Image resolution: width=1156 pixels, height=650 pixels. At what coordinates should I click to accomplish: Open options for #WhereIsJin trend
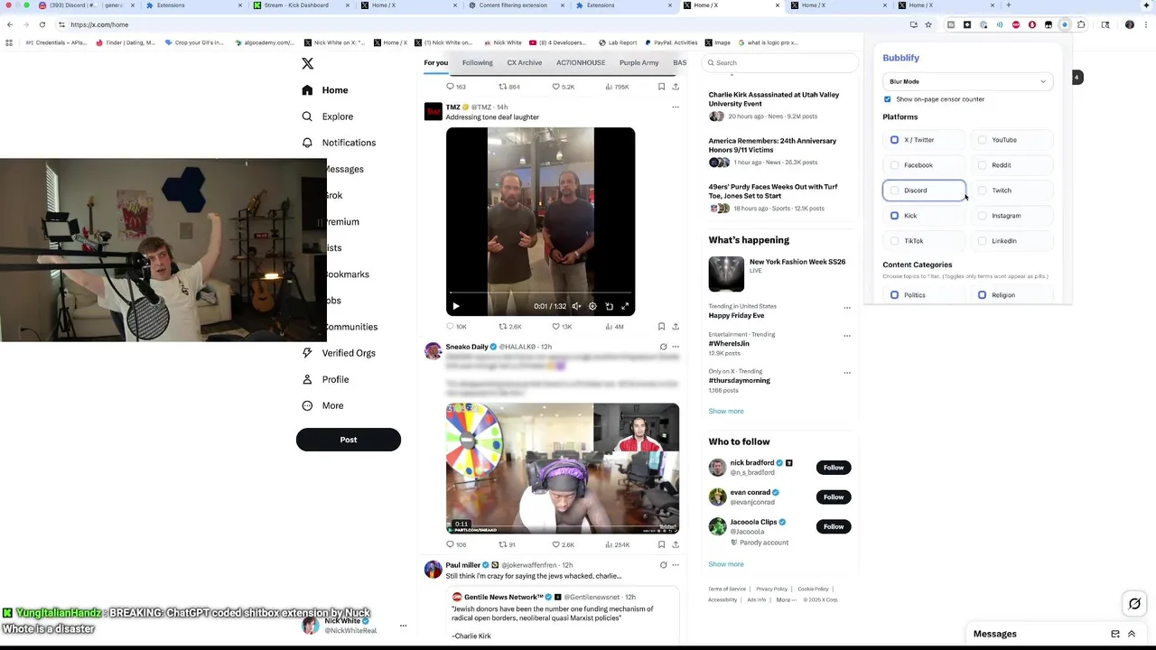point(847,336)
